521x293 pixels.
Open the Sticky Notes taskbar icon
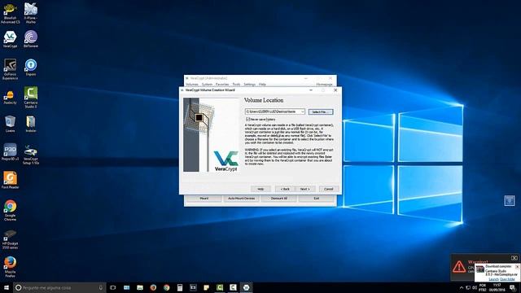206,287
